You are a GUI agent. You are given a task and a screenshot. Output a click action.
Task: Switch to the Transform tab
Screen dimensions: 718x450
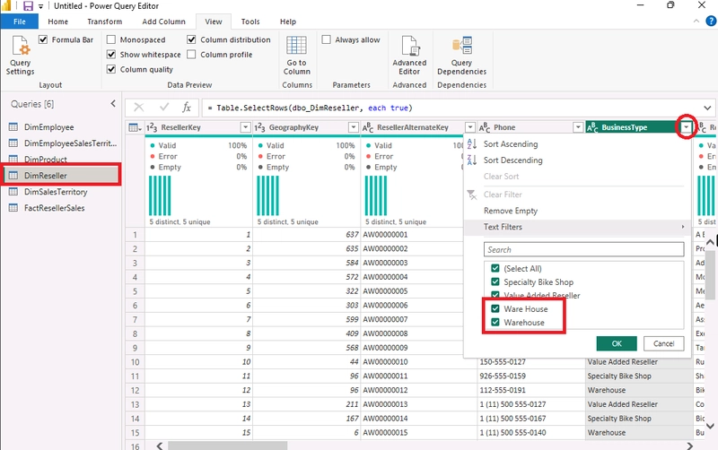pyautogui.click(x=104, y=22)
